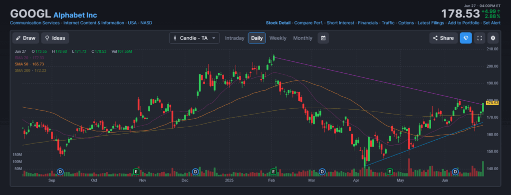This screenshot has width=511, height=195.
Task: Switch to Intraday timeframe
Action: 235,38
